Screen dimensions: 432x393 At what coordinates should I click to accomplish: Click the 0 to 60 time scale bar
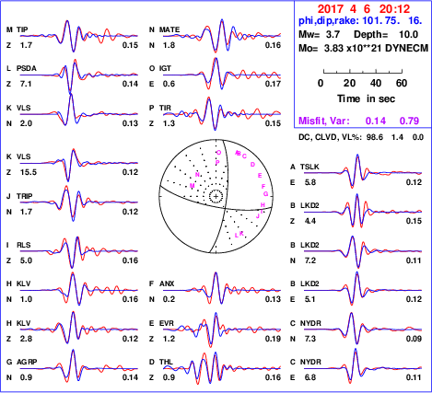pos(363,72)
